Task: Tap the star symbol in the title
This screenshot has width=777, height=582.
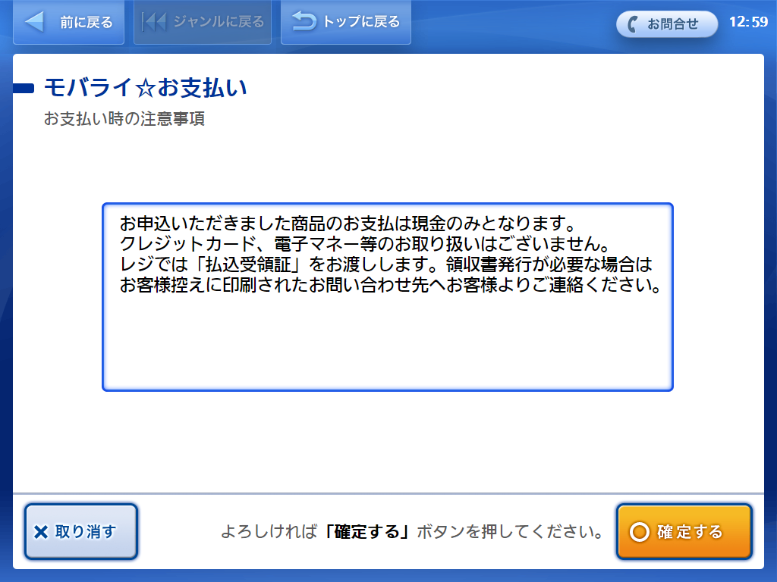Action: click(x=145, y=89)
